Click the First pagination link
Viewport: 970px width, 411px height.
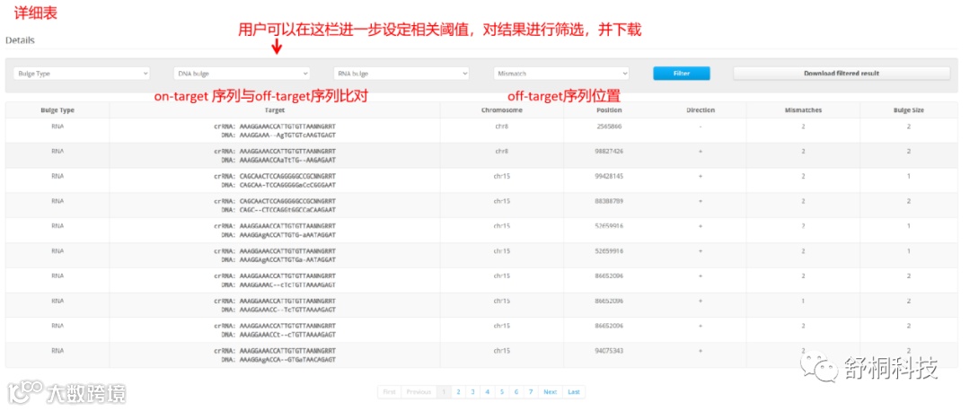389,392
